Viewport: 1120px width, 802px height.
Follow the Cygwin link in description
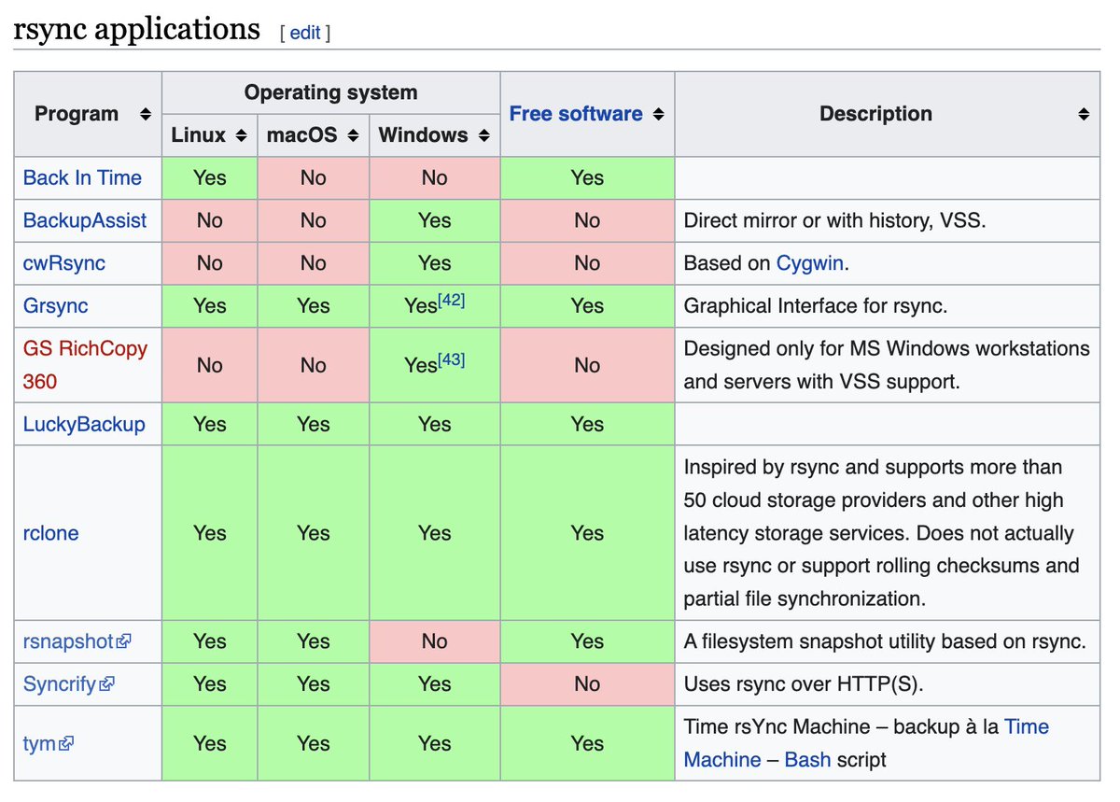(x=810, y=263)
